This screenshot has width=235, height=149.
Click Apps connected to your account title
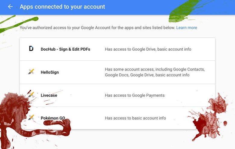tap(62, 7)
